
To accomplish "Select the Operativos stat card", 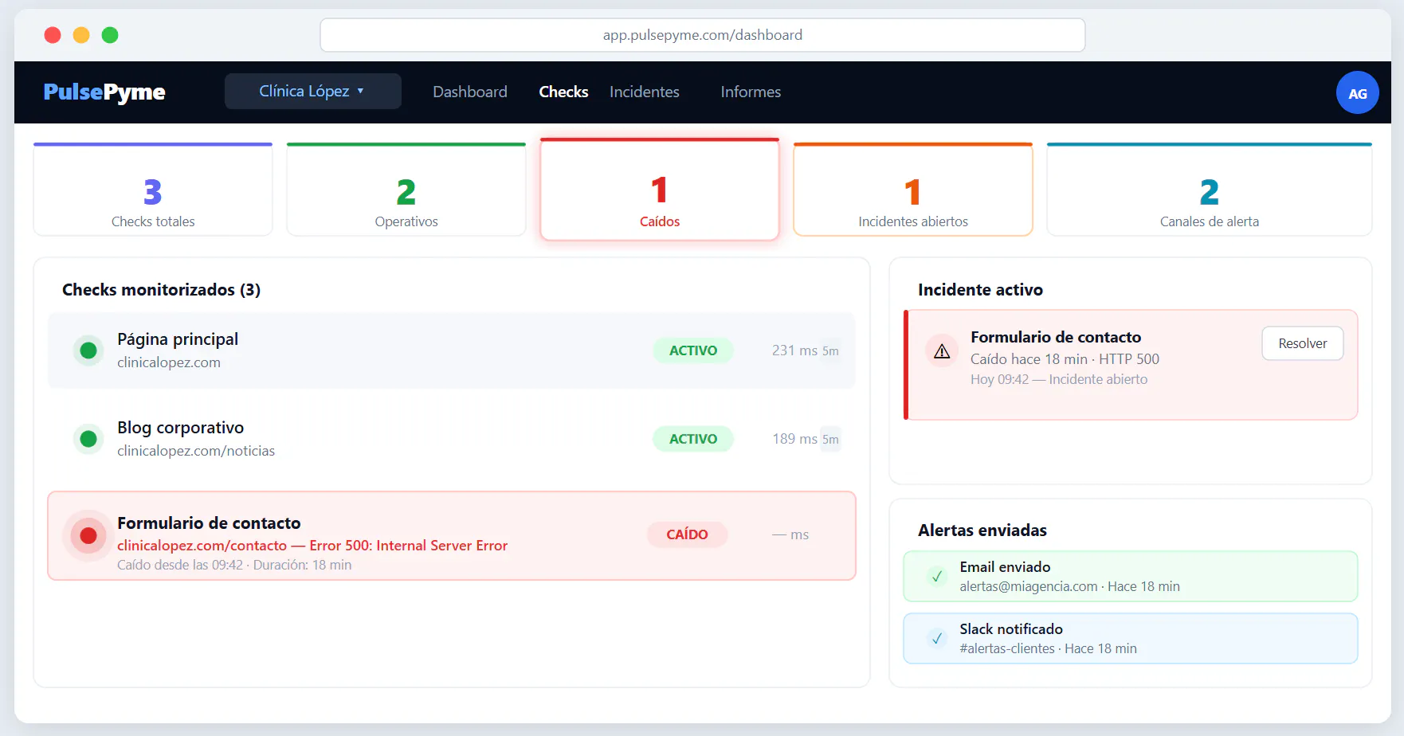I will pyautogui.click(x=406, y=190).
